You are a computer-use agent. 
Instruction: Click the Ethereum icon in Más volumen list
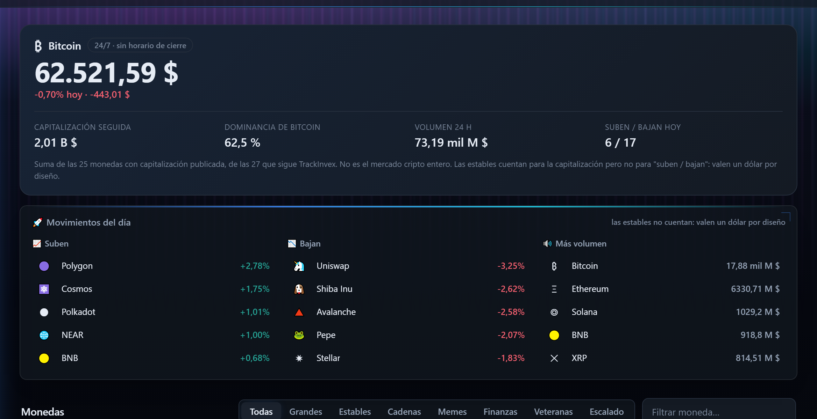[554, 289]
